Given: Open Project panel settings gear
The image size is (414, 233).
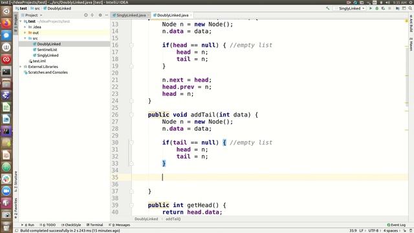Looking at the screenshot, I should click(100, 15).
